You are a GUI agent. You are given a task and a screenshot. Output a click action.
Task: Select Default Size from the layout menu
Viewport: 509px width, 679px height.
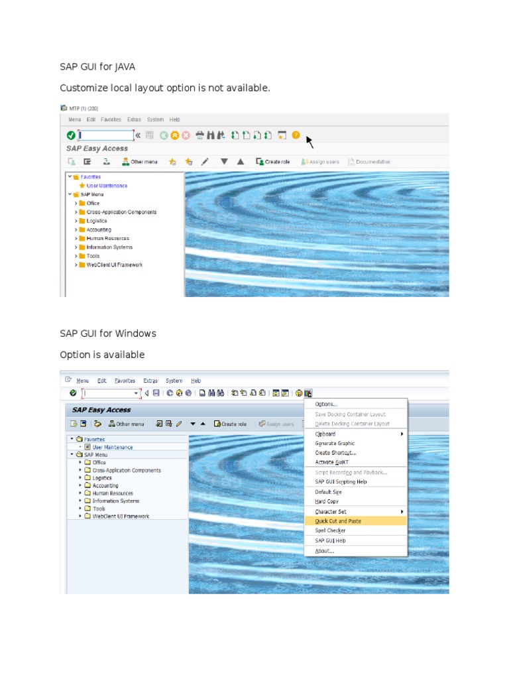[x=355, y=492]
